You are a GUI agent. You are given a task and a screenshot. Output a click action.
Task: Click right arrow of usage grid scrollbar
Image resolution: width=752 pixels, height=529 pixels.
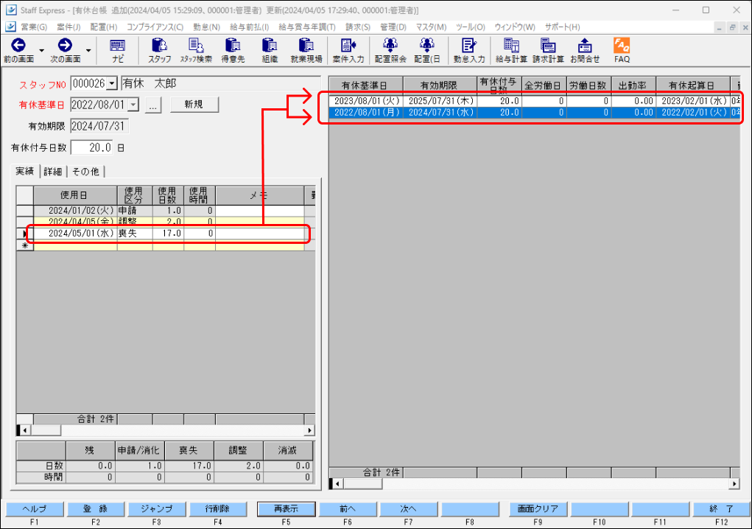point(310,430)
